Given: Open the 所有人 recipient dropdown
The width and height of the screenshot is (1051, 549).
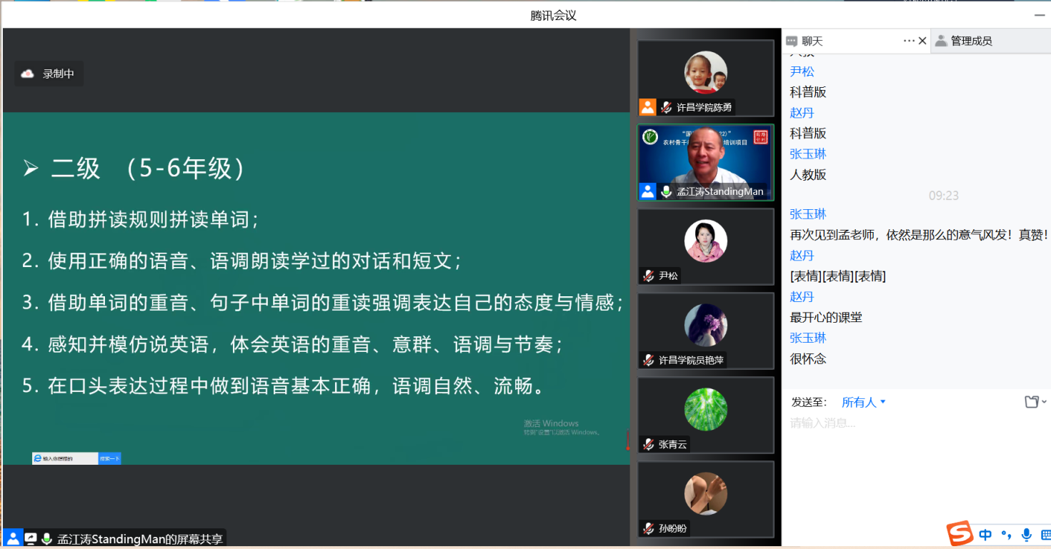Looking at the screenshot, I should (864, 402).
